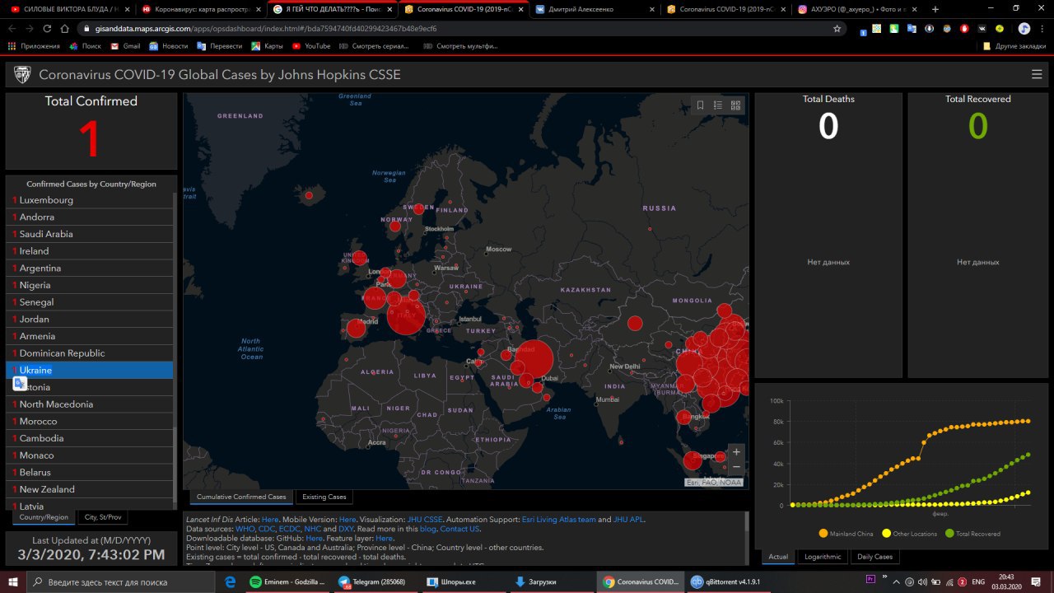The width and height of the screenshot is (1054, 593).
Task: Show the map legend list
Action: click(718, 105)
